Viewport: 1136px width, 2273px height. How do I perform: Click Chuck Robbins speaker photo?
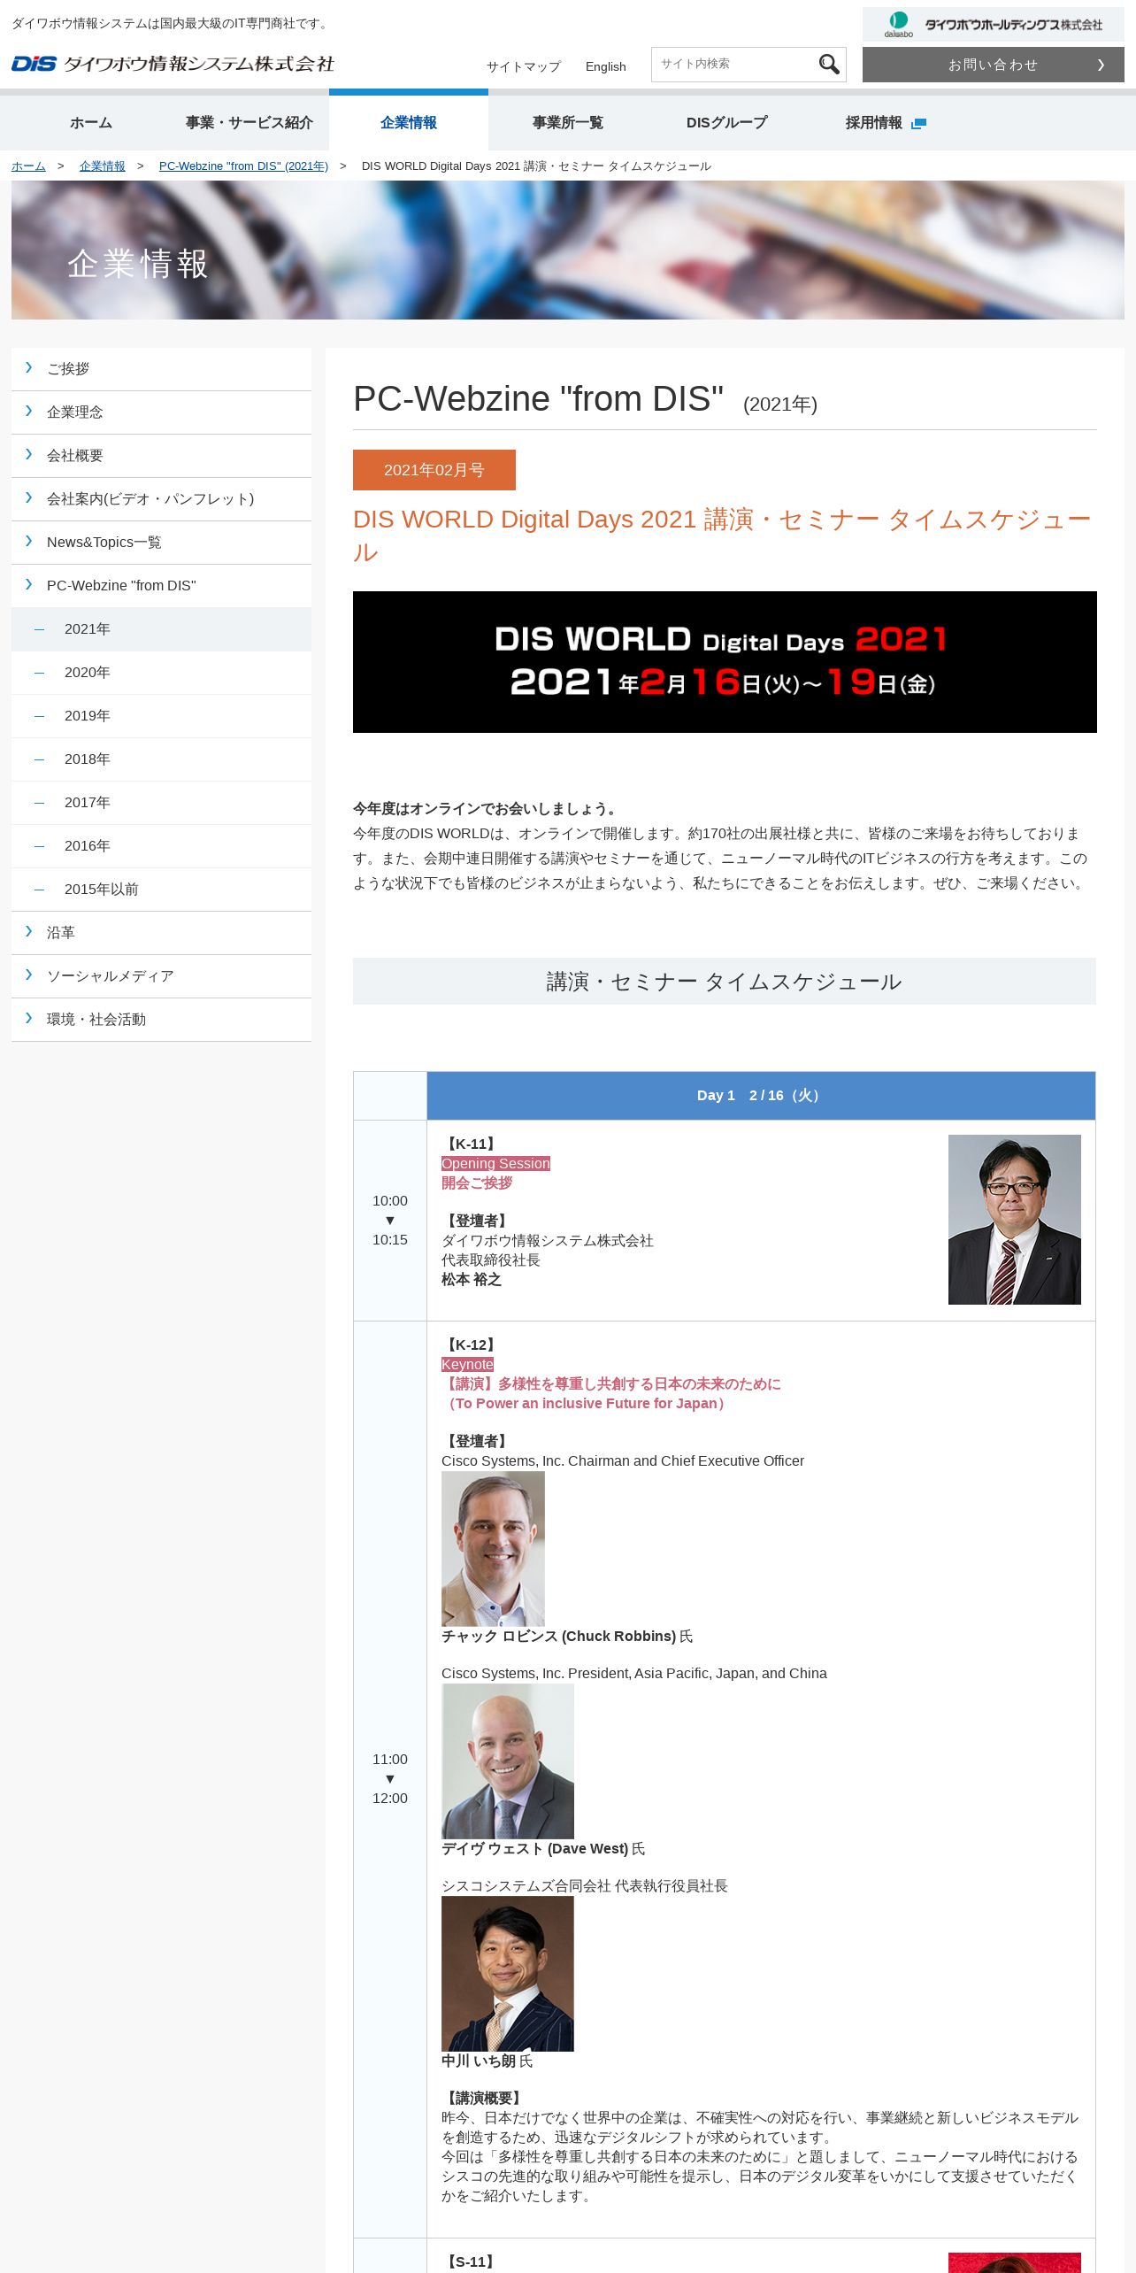click(x=493, y=1549)
